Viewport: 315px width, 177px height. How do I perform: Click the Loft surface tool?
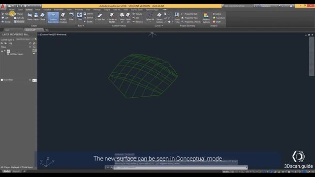pos(5,18)
